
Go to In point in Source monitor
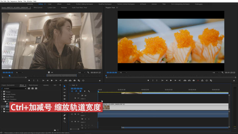click(43, 80)
